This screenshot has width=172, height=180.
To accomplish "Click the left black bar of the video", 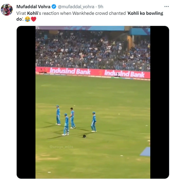I will click(x=26, y=102).
